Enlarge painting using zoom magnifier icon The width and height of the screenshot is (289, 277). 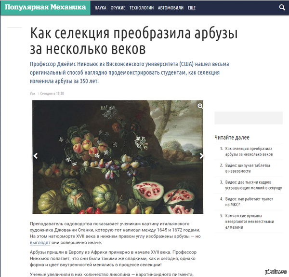[200, 106]
